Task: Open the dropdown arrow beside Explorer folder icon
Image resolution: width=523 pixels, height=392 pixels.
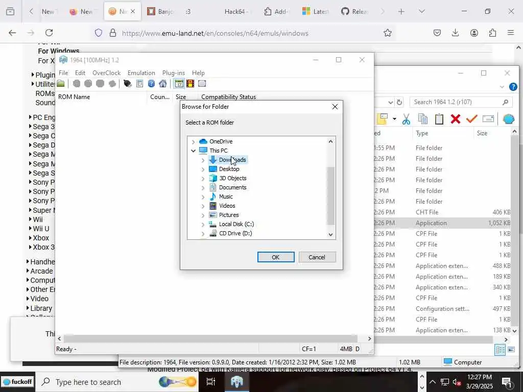Action: tap(394, 119)
